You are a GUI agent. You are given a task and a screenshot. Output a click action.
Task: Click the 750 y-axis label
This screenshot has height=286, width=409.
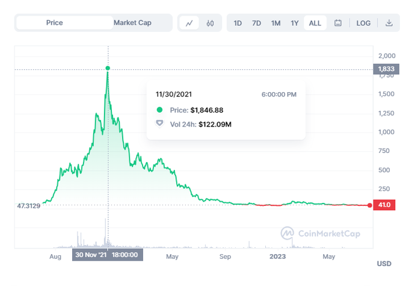[384, 151]
